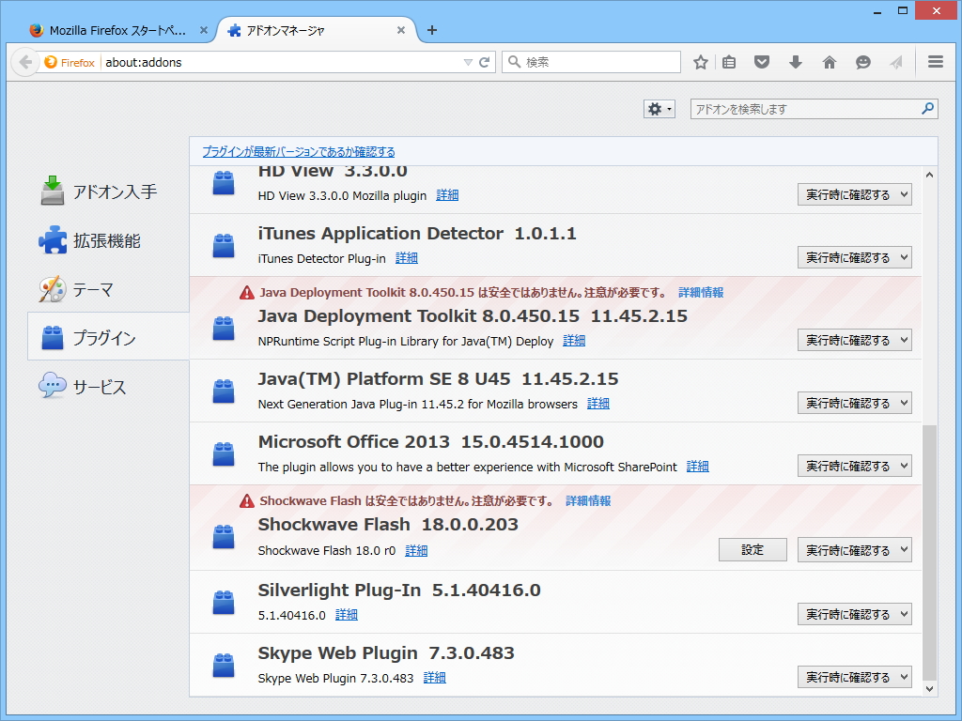
Task: Select the 拡張機能 category
Action: (108, 240)
